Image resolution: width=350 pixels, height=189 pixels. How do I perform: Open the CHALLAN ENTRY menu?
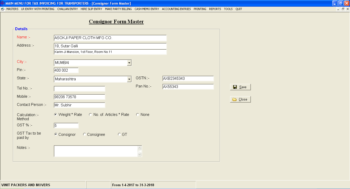(67, 9)
